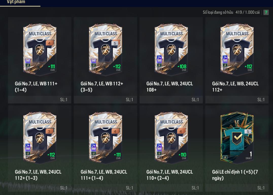This screenshot has width=273, height=195.
Task: Click the Gói No.7, LE, WB 111+ title text
Action: (x=36, y=84)
